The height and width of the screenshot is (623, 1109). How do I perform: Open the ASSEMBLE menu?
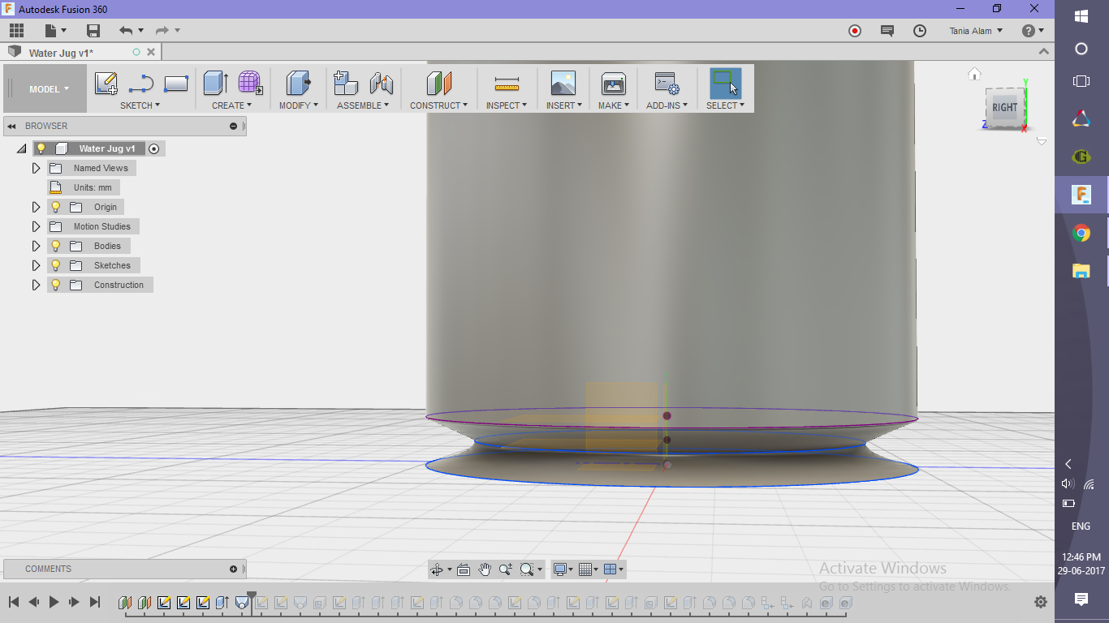point(363,105)
